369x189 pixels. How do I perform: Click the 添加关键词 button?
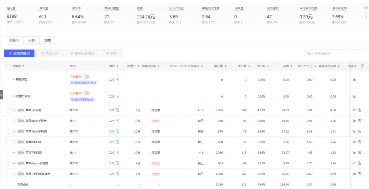[x=19, y=53]
